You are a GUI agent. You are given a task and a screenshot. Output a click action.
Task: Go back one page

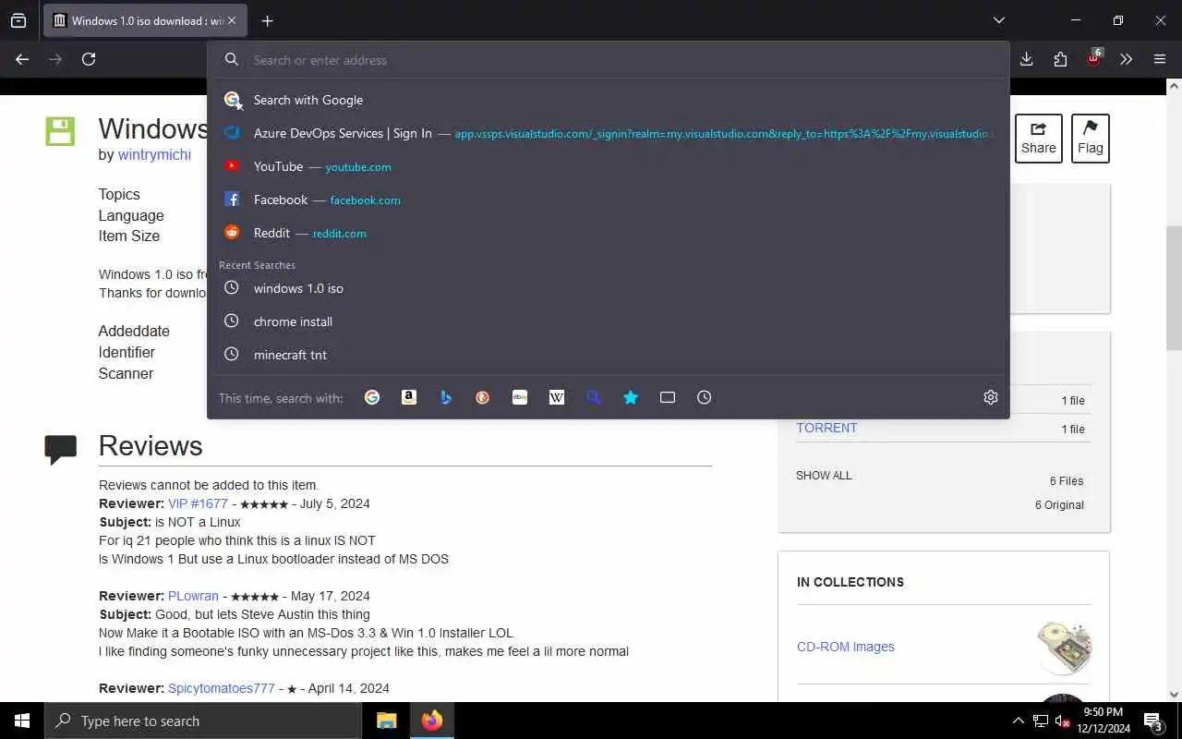[22, 59]
